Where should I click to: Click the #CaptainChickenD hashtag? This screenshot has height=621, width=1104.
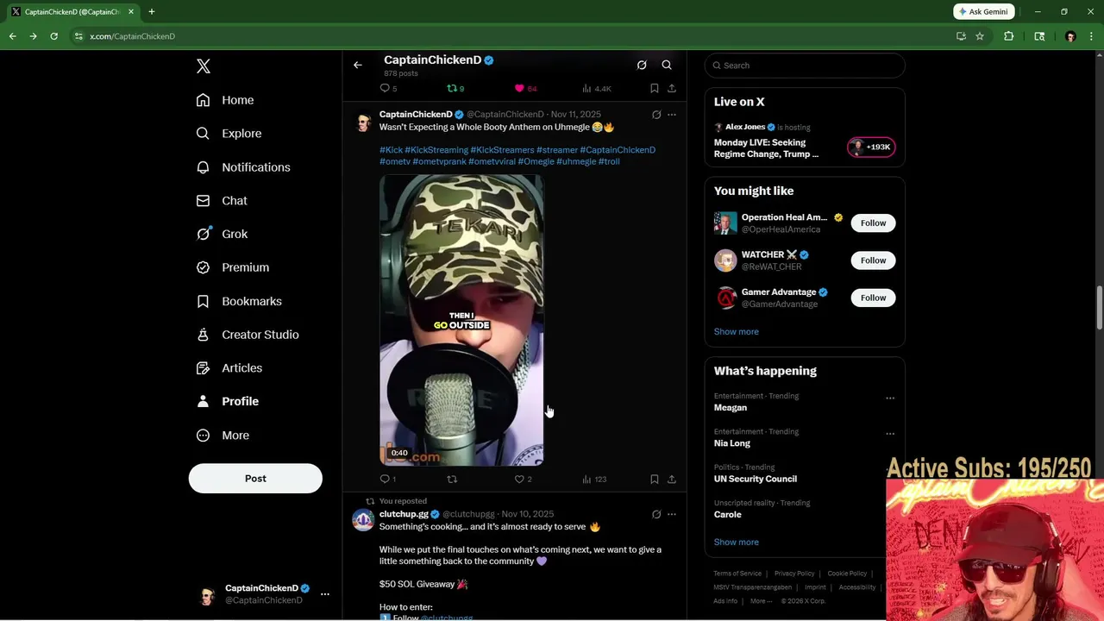[x=618, y=150]
